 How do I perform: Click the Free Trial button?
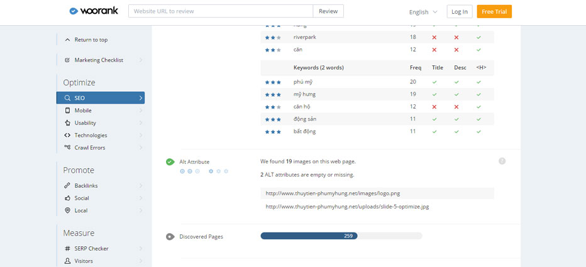coord(494,12)
